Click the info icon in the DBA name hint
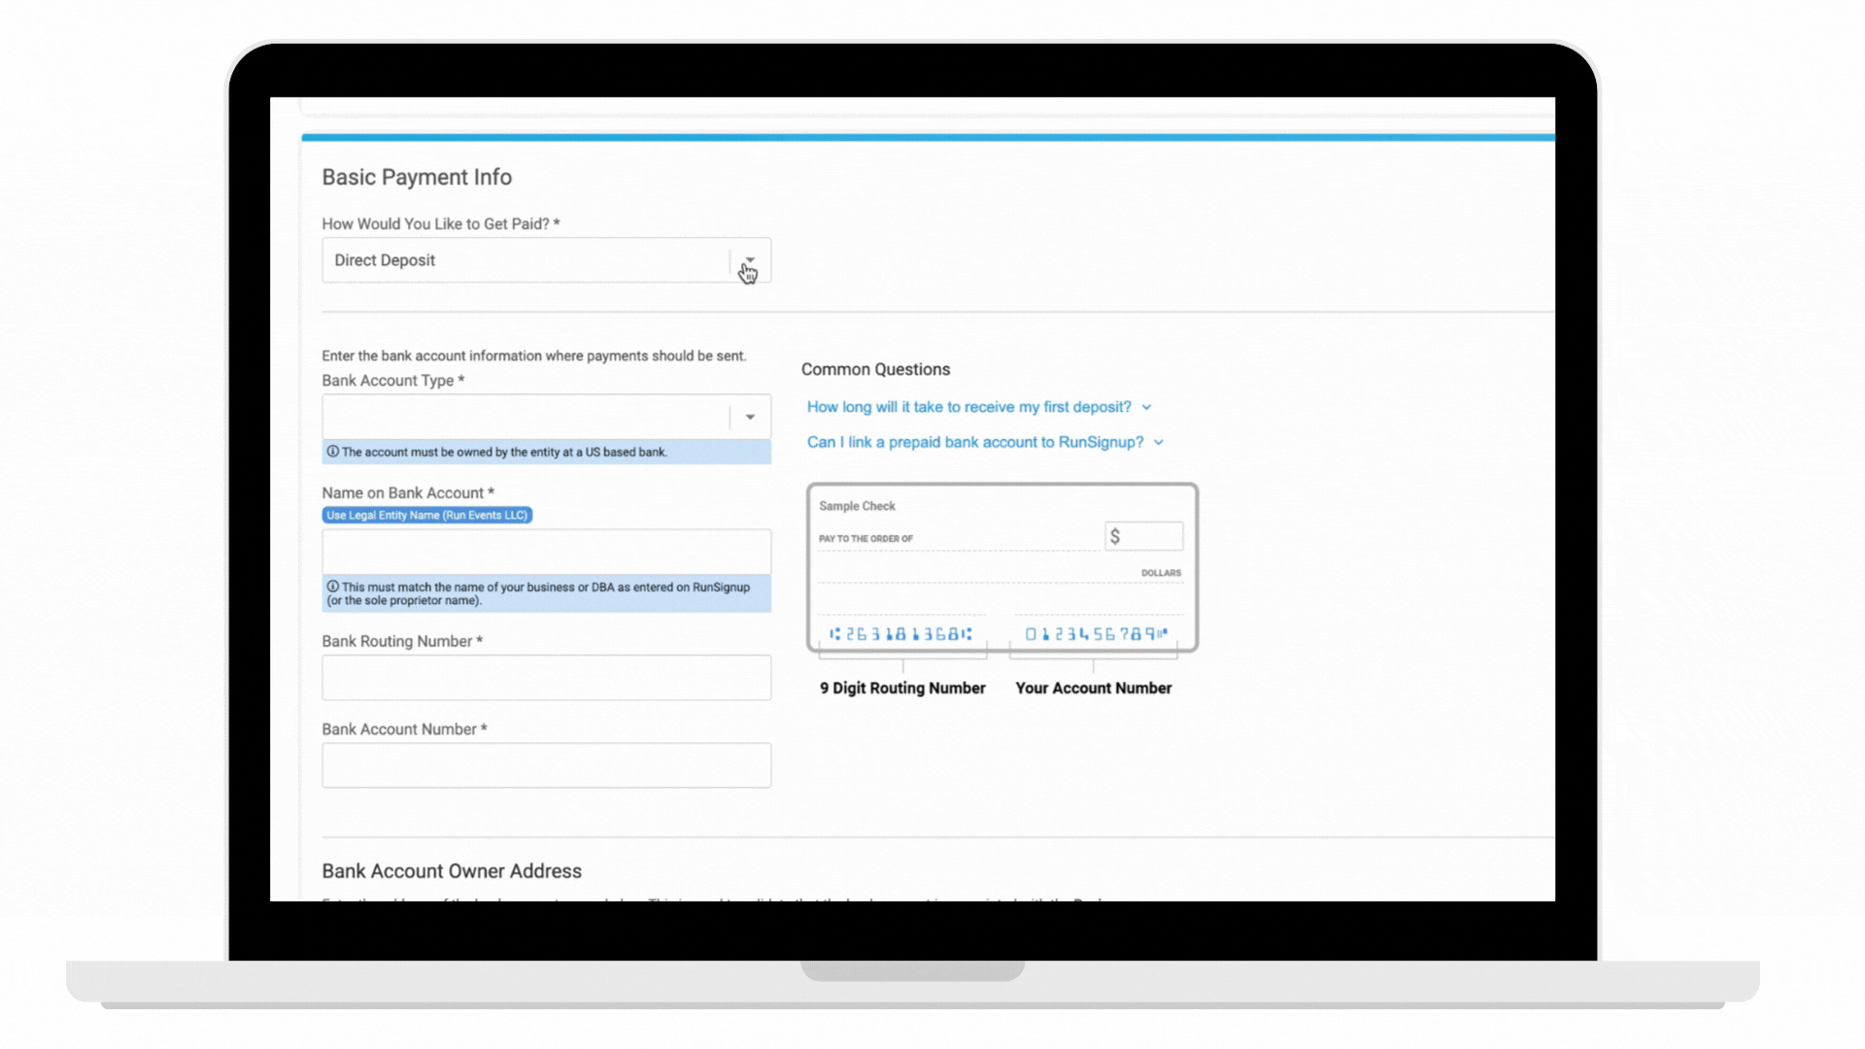 pos(333,587)
